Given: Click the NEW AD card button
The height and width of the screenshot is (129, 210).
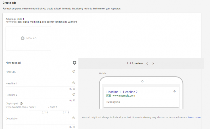Looking at the screenshot, I should pyautogui.click(x=28, y=38).
